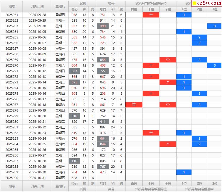Screen dimensions: 222x192
Task: Click the top 百位 sub-header
Action: tap(134, 9)
